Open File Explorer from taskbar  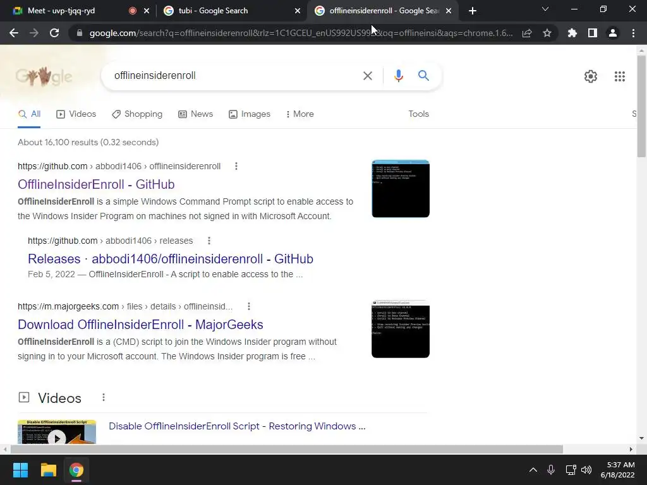click(x=48, y=470)
